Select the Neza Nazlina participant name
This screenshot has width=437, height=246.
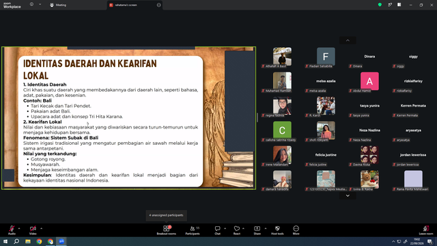369,131
